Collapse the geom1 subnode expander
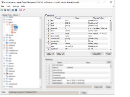The image size is (130, 97). click(7, 25)
